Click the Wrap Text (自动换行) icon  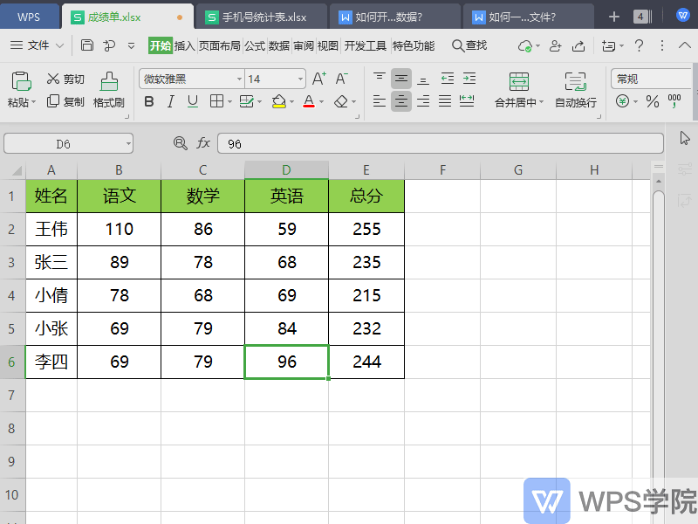(575, 82)
